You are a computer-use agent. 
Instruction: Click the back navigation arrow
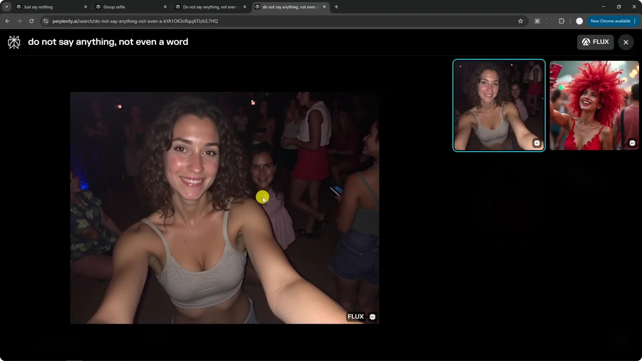coord(7,21)
